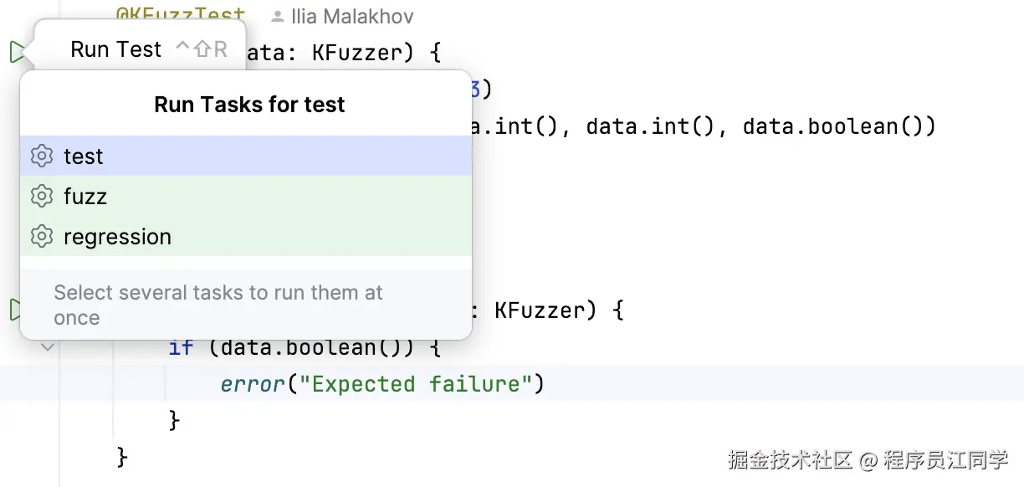The image size is (1024, 487).
Task: Click the run gutter icon near the second KFuzzer function
Action: (x=13, y=310)
